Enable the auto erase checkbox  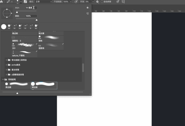point(102,2)
